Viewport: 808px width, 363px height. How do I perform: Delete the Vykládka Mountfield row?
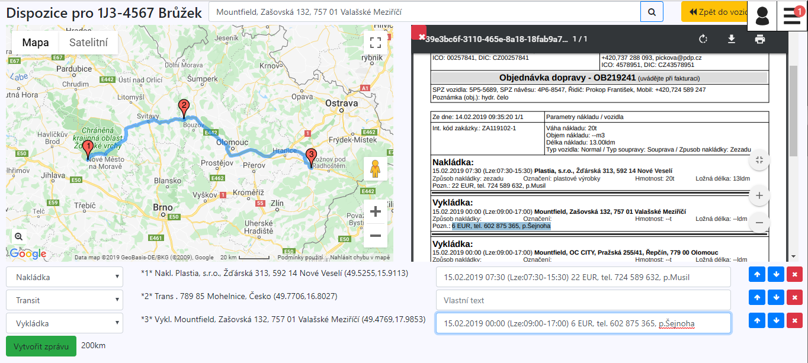pyautogui.click(x=794, y=321)
